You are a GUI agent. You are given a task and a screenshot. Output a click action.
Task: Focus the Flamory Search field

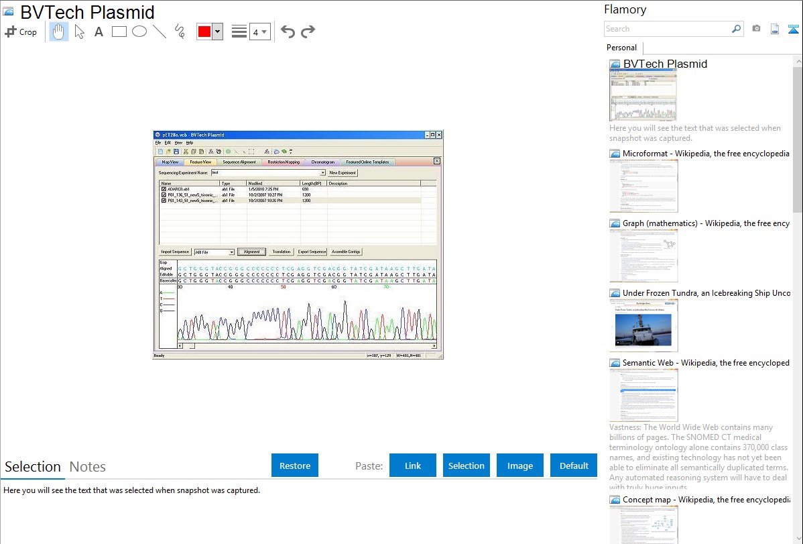coord(668,29)
